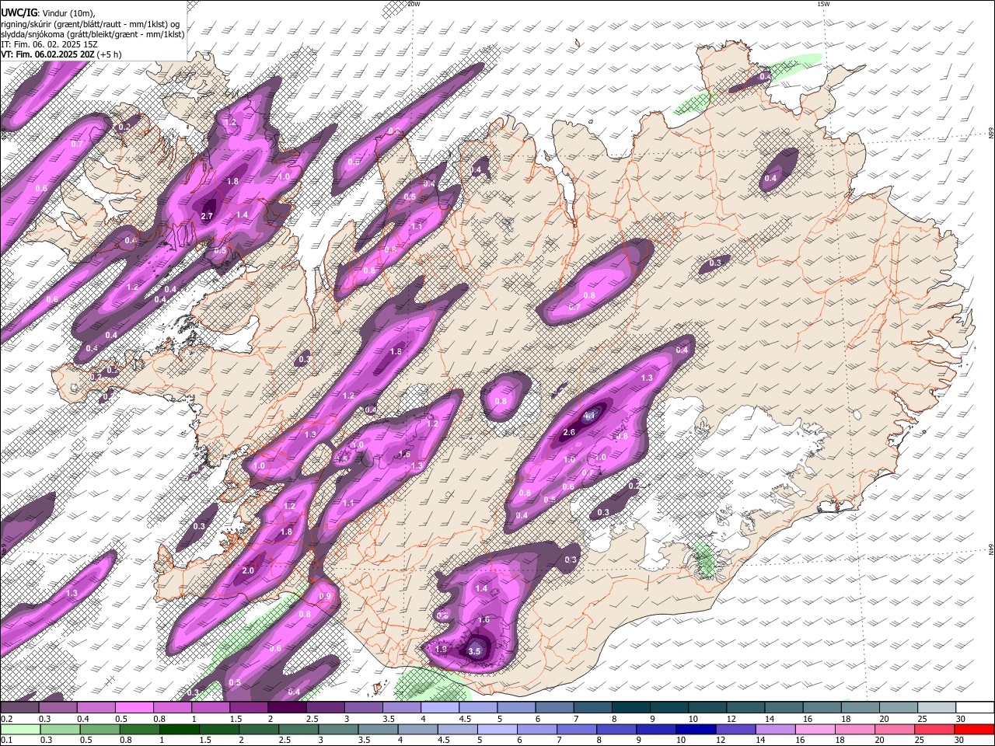Click the '64N' latitude label at the right edge

point(990,549)
